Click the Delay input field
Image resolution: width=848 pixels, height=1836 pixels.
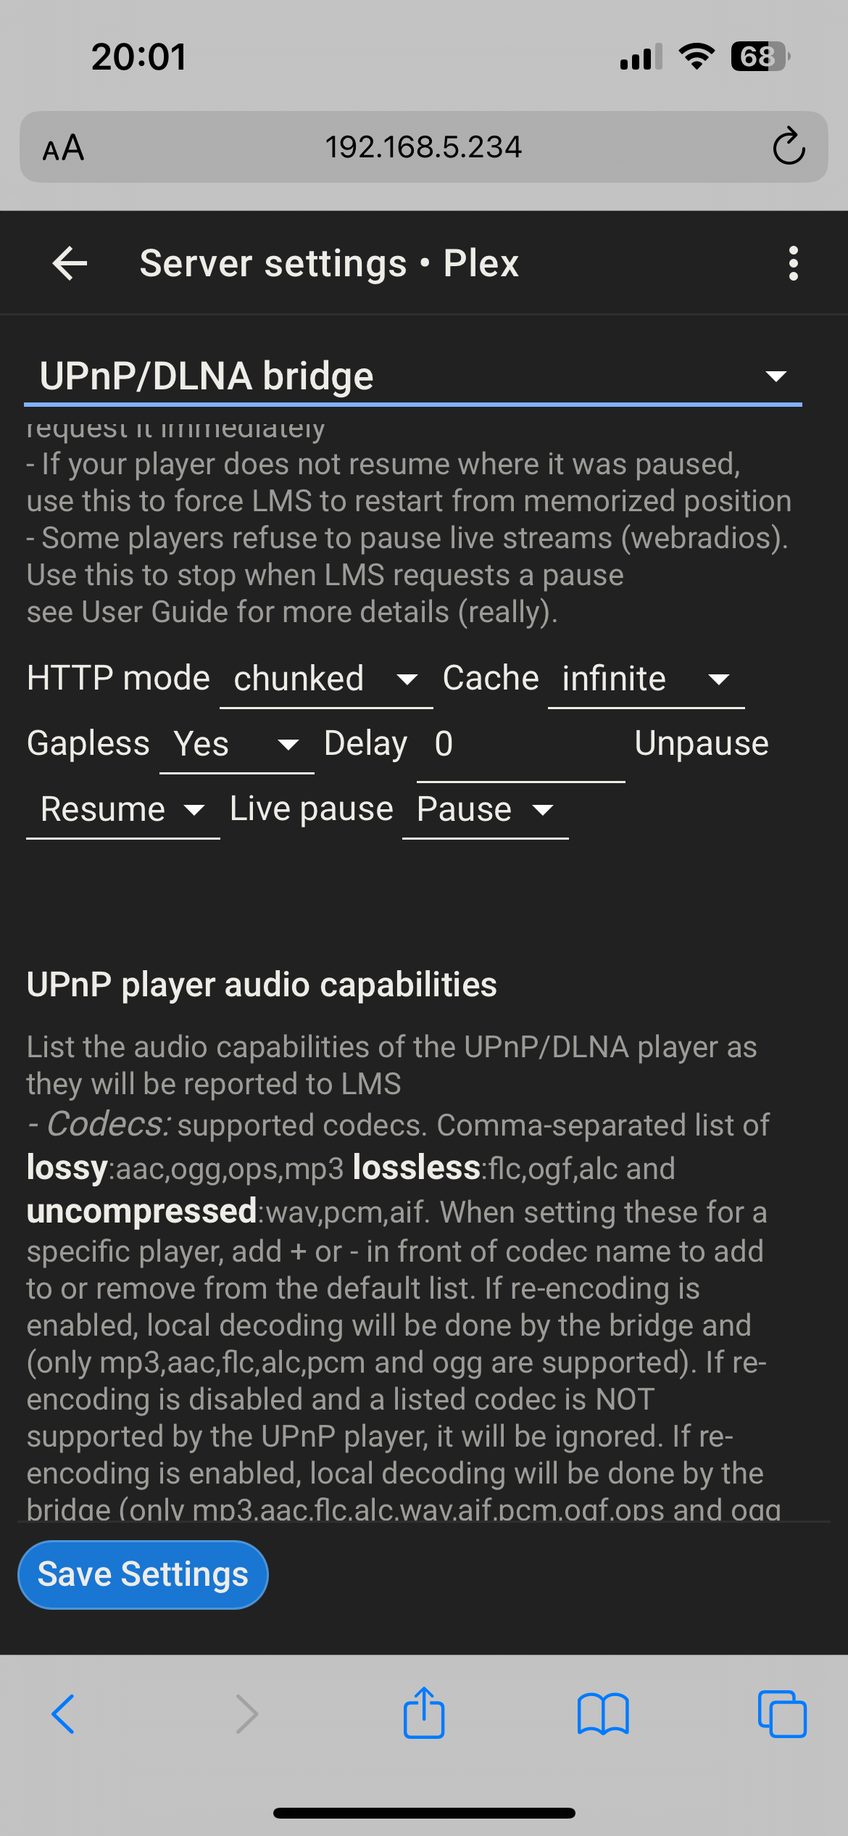coord(521,746)
